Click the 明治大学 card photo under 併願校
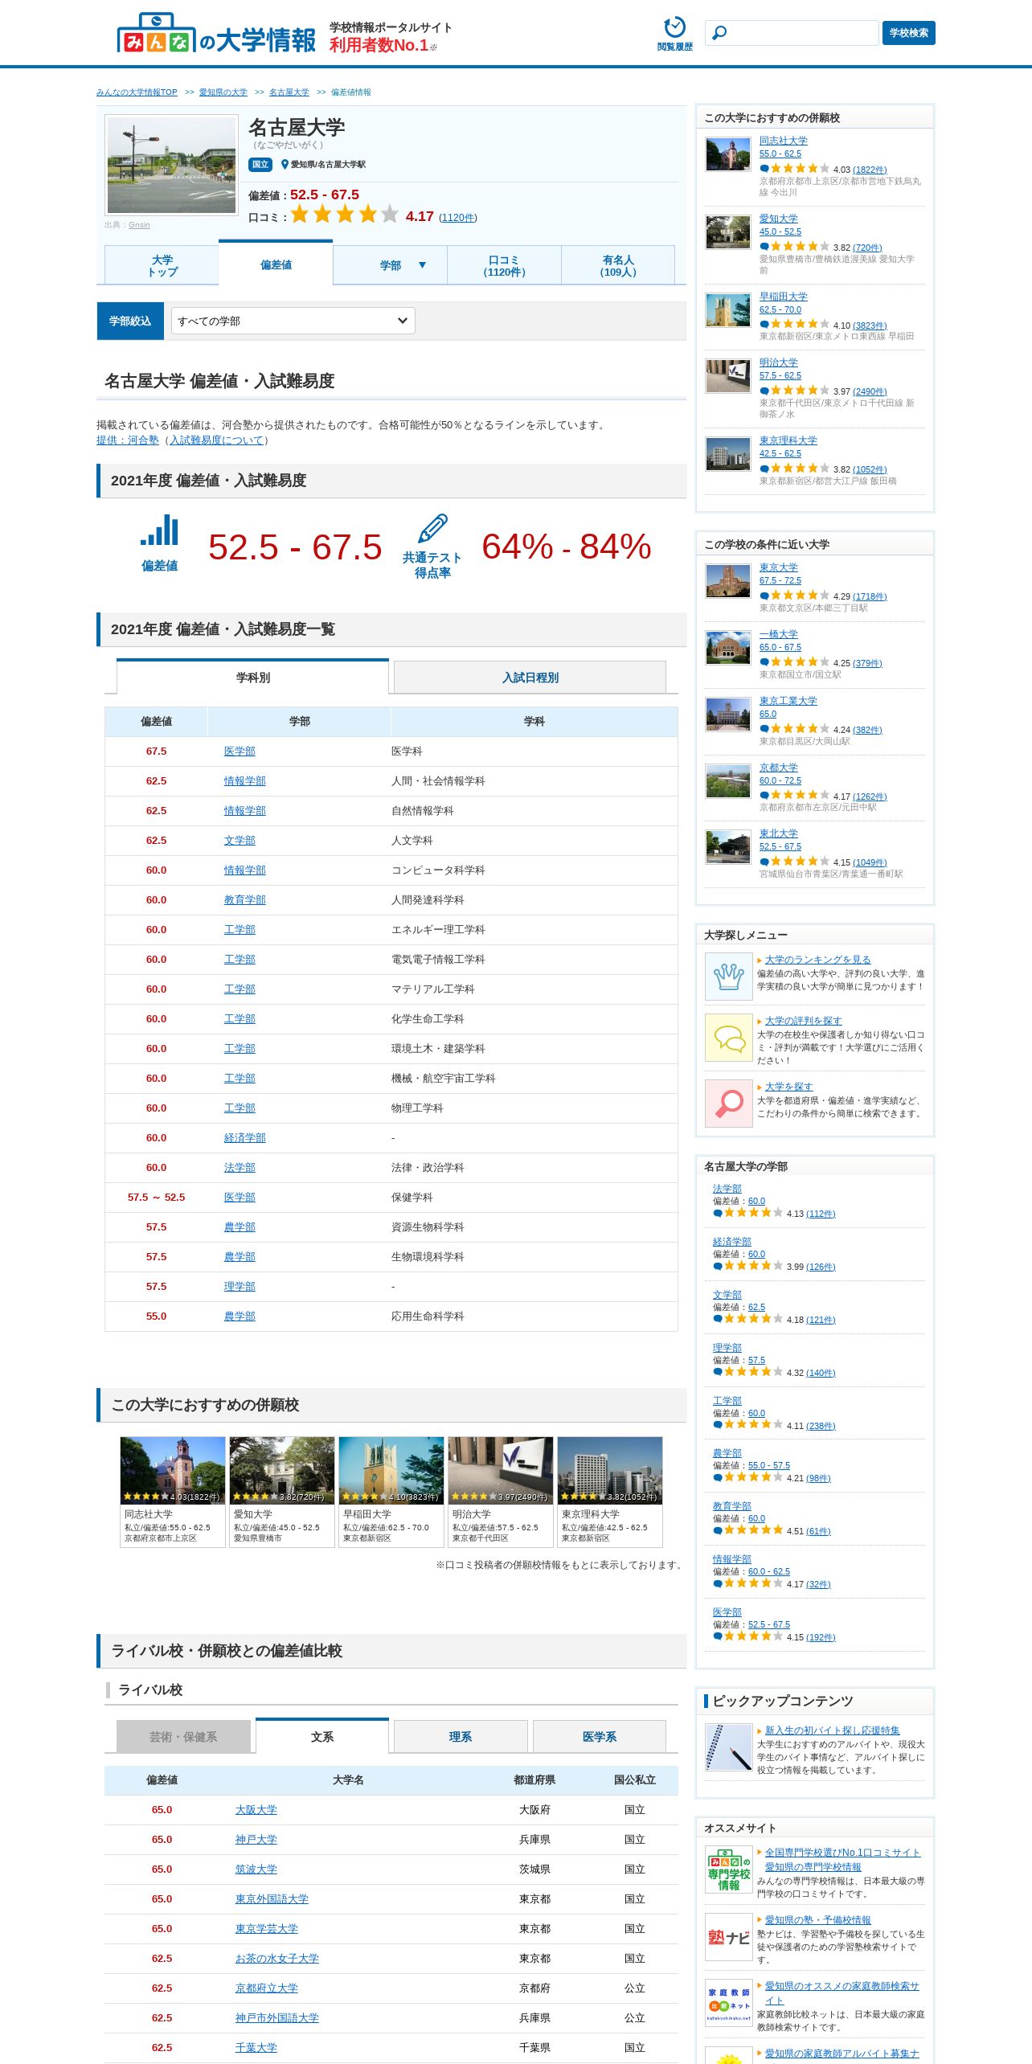The width and height of the screenshot is (1032, 2064). tap(501, 1470)
